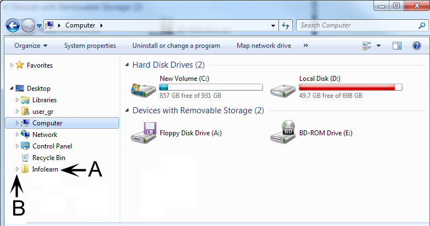Expand the Infolearn folder tree arrow
Viewport: 430px width, 226px height.
click(x=17, y=169)
